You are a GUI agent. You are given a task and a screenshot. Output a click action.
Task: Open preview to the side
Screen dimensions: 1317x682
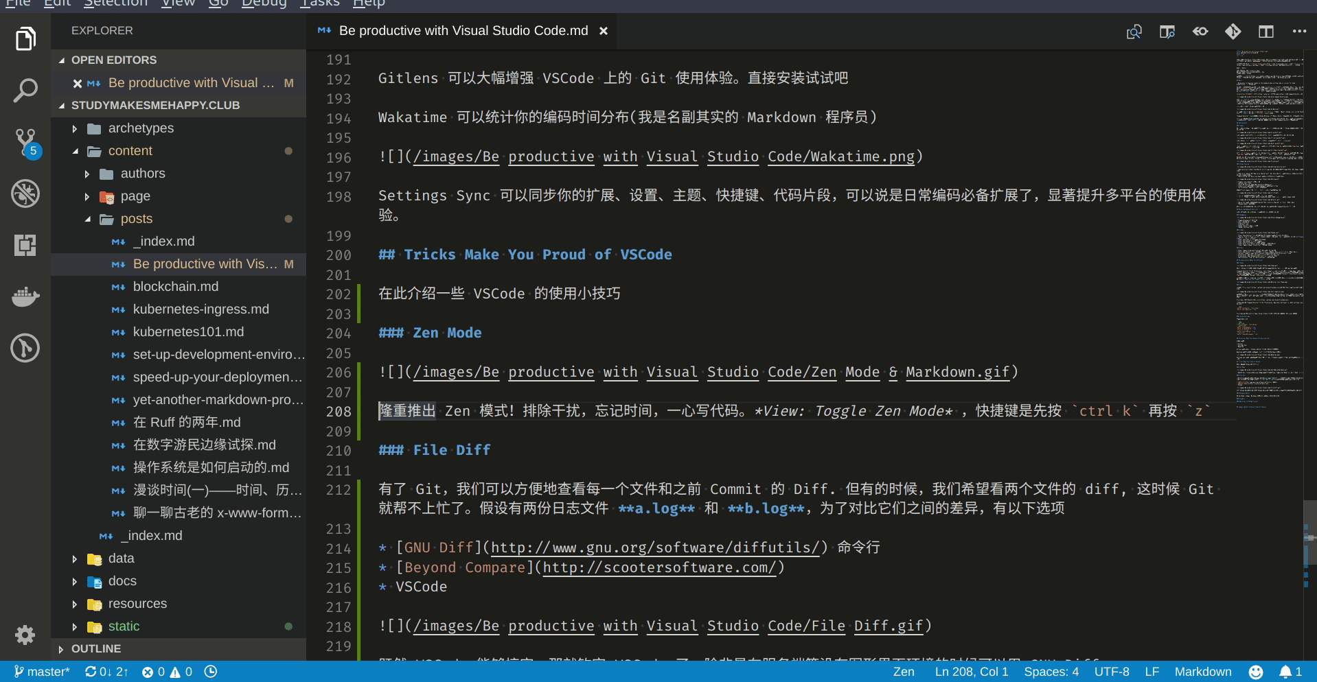1167,32
